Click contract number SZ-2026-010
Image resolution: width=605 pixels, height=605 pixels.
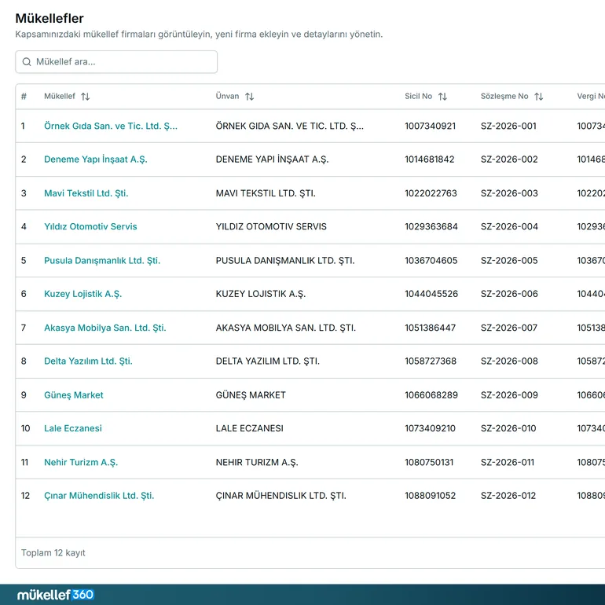point(508,428)
